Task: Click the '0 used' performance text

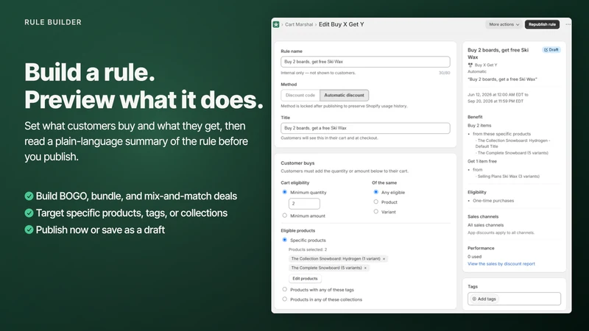Action: tap(474, 257)
